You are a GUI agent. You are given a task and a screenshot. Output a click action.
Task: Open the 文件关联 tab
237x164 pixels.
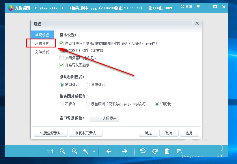[42, 52]
